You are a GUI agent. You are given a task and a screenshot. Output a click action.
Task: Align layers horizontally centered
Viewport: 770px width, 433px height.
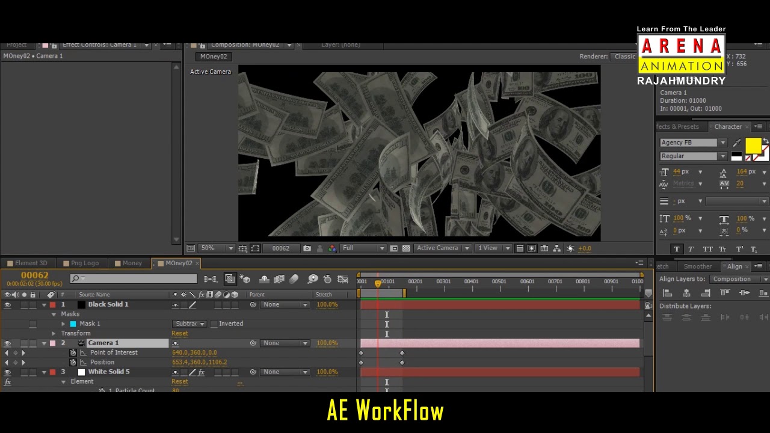tap(686, 293)
